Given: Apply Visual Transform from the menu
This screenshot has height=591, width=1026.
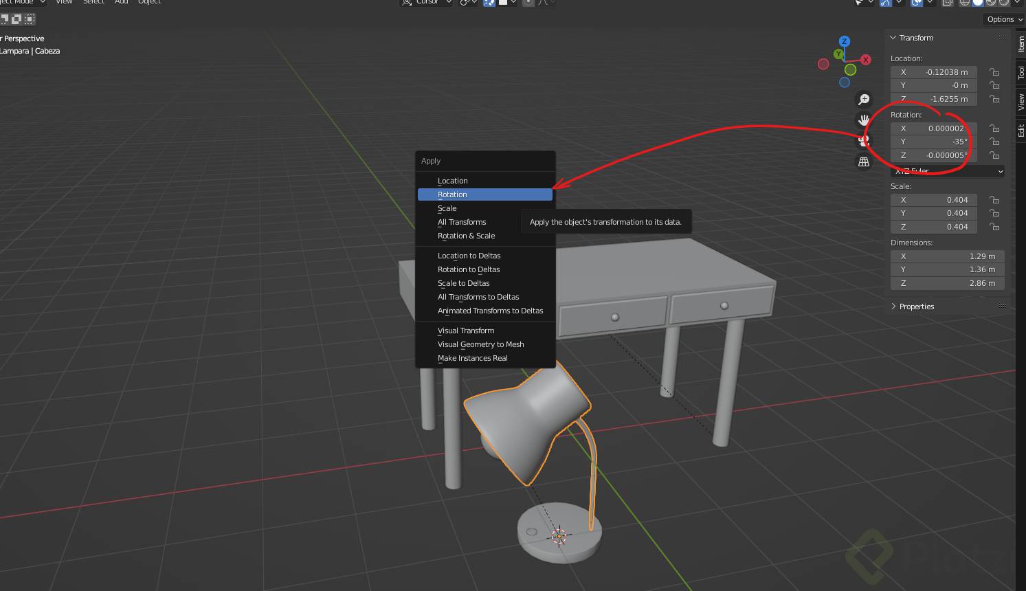Looking at the screenshot, I should pyautogui.click(x=485, y=331).
